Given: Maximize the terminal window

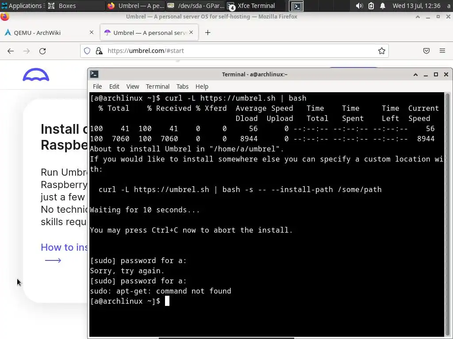Looking at the screenshot, I should click(x=436, y=74).
